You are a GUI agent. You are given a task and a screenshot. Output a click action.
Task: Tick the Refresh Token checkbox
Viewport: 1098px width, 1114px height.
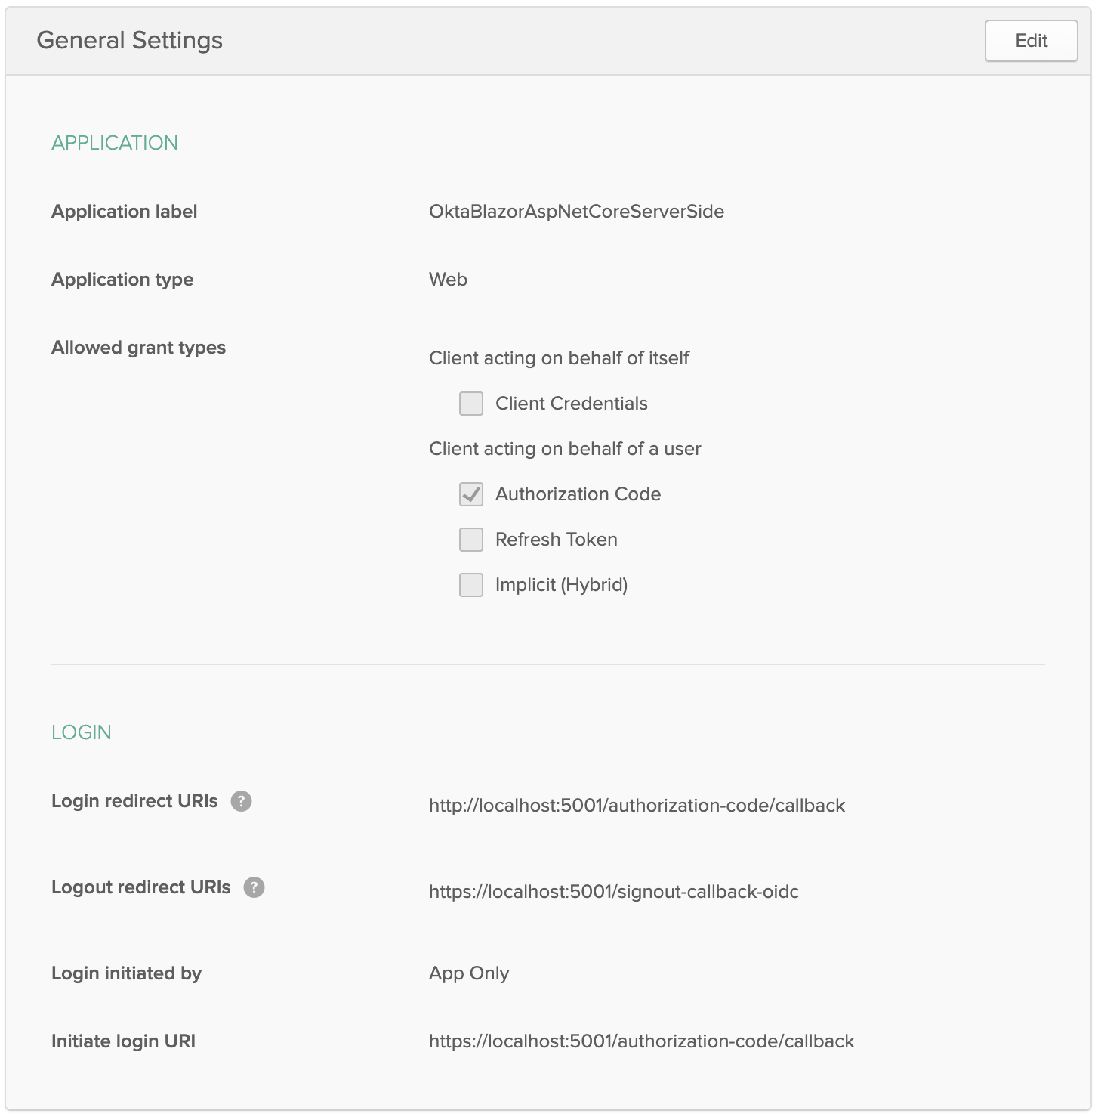(x=471, y=540)
